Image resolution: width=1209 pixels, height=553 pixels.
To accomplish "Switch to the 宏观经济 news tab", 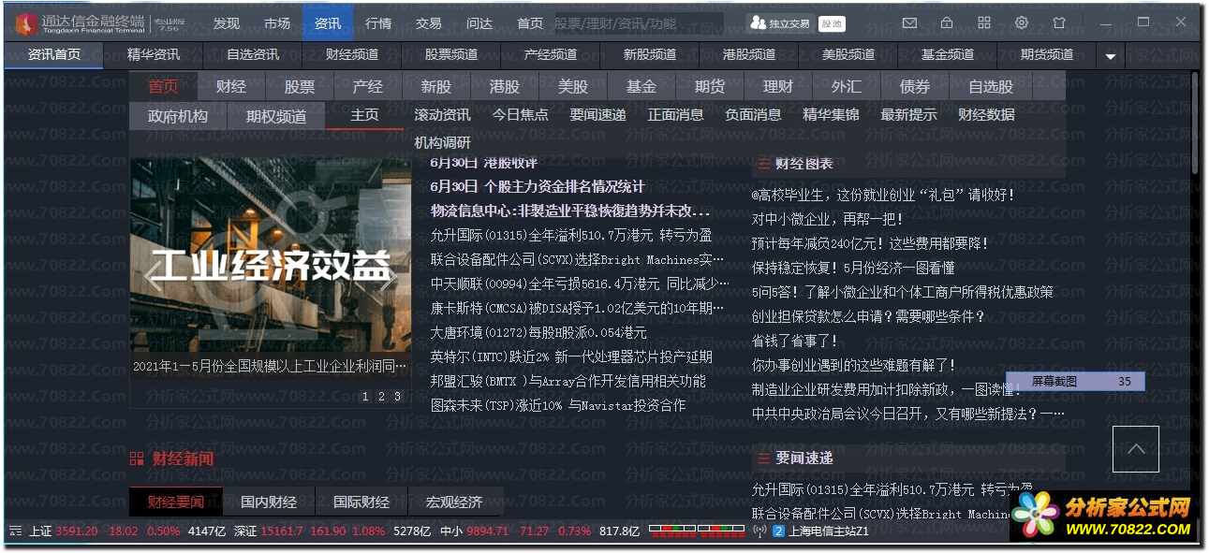I will pyautogui.click(x=454, y=502).
